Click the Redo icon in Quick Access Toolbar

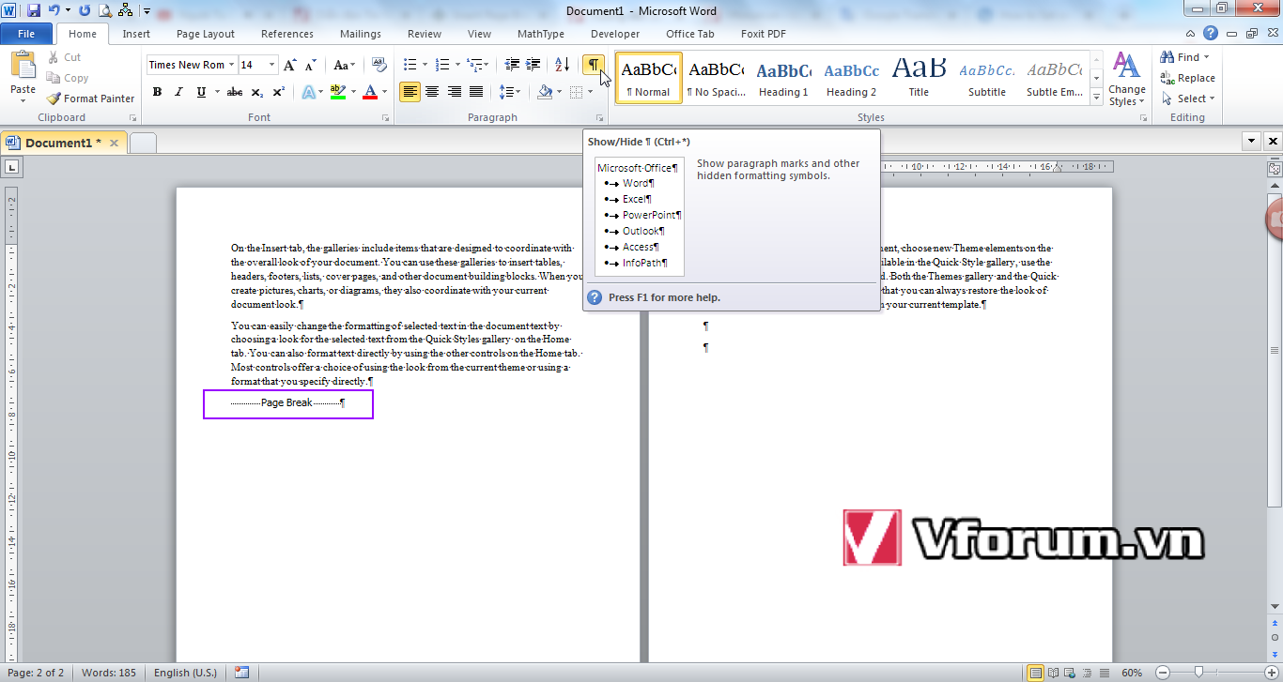tap(85, 11)
